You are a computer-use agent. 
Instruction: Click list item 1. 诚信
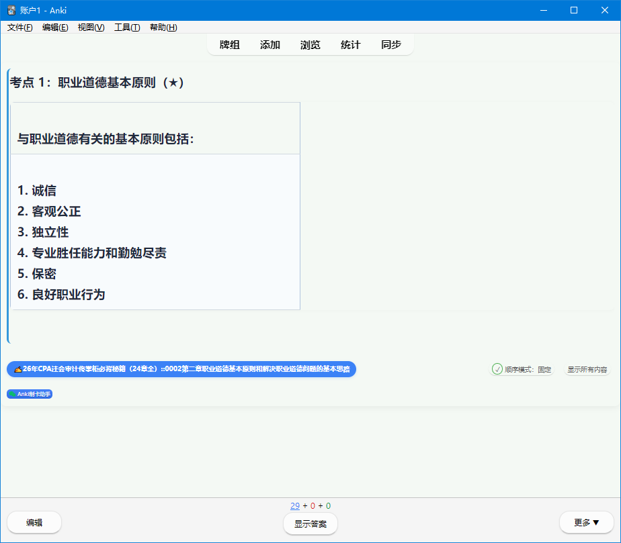pos(37,191)
